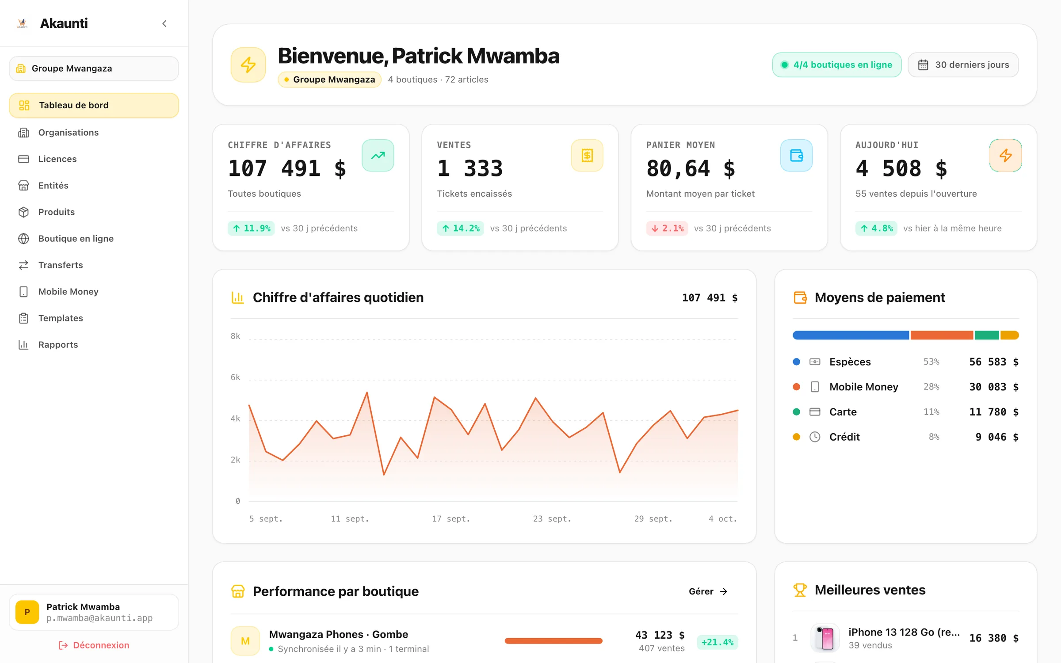The width and height of the screenshot is (1061, 663).
Task: Click the 2.1% decrease badge on Panier moyen
Action: pyautogui.click(x=667, y=229)
